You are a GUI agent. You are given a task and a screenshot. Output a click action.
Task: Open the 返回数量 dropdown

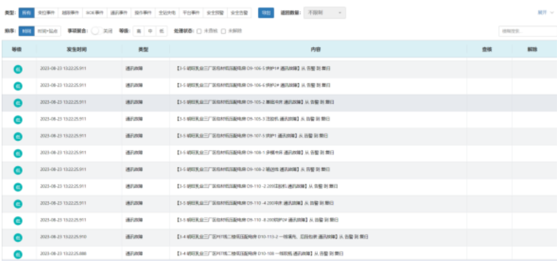coord(324,12)
